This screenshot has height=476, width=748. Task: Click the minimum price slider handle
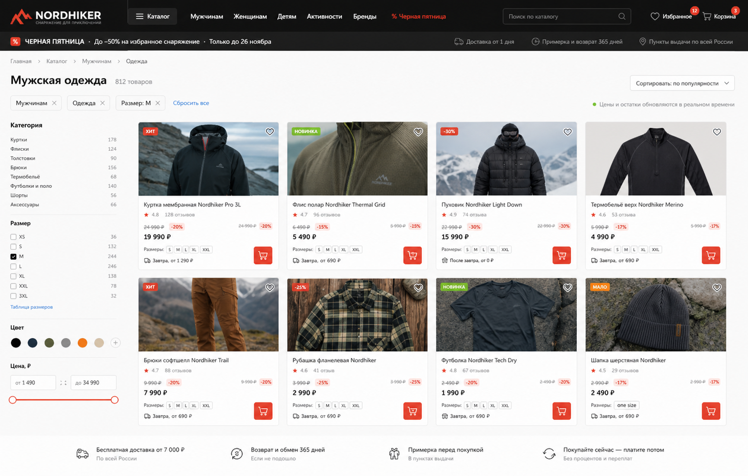pos(13,400)
